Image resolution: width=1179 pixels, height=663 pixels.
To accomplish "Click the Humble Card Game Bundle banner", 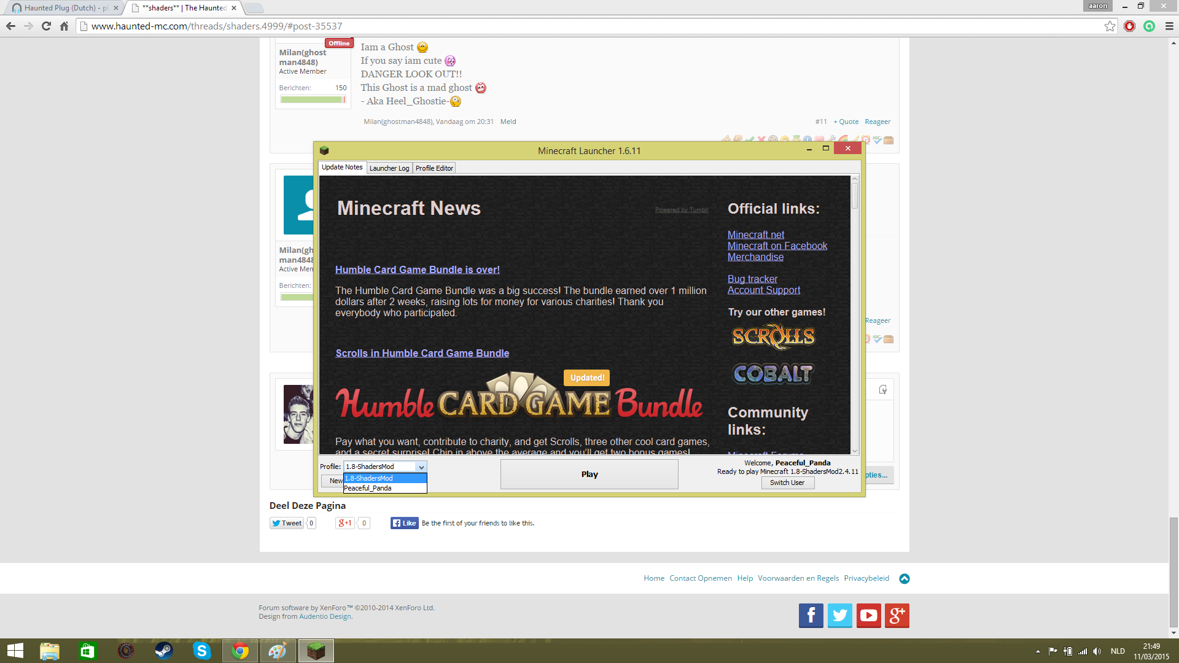I will pos(519,396).
